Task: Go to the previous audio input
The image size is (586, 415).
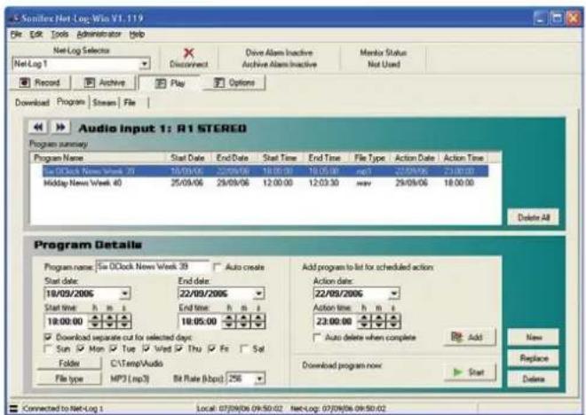Action: pos(38,128)
